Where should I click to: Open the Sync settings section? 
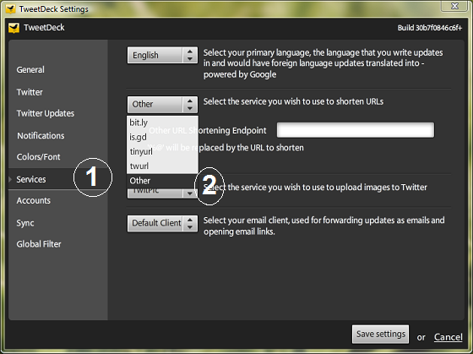coord(25,223)
